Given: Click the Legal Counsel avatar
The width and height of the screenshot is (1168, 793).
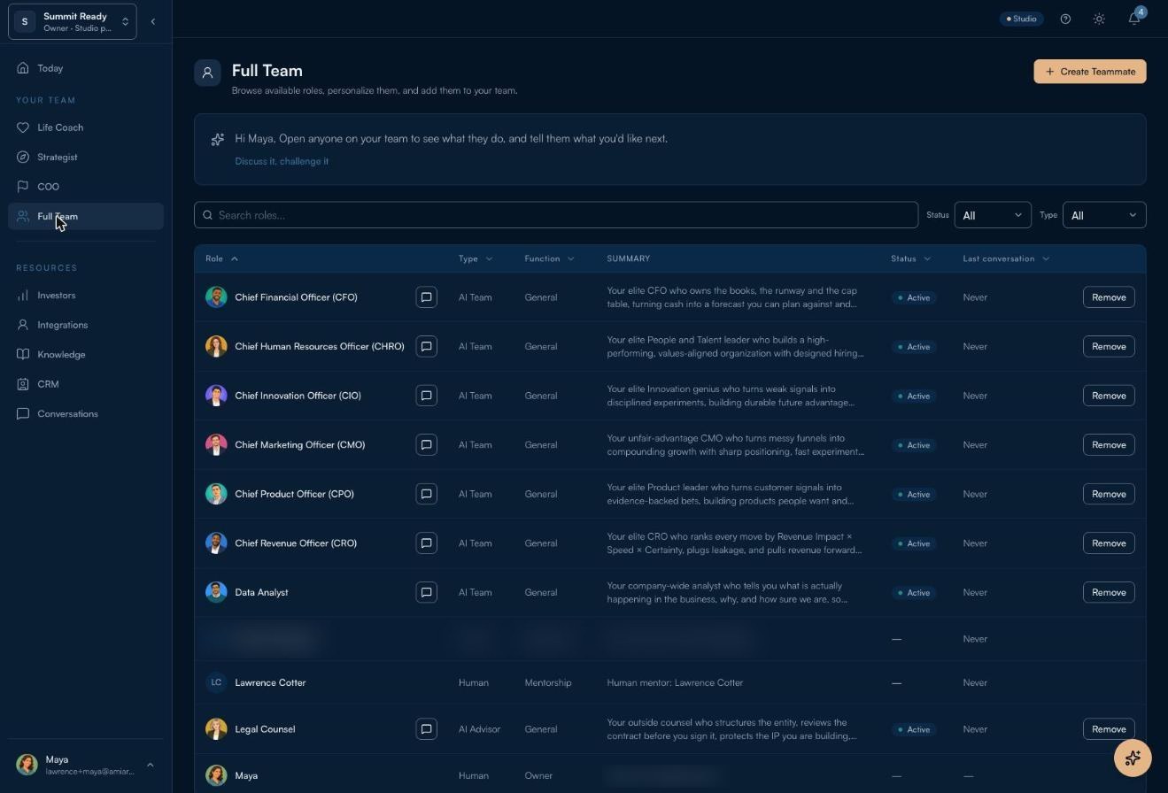Looking at the screenshot, I should point(216,729).
